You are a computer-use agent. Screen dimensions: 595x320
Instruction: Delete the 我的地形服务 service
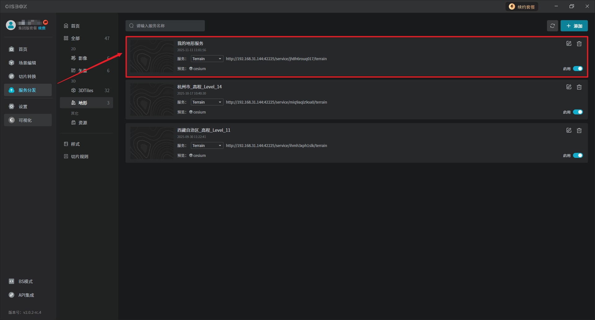click(579, 44)
